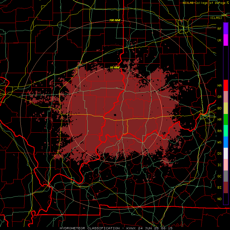Click the HHC product label
The width and height of the screenshot is (230, 230).
coord(224,15)
